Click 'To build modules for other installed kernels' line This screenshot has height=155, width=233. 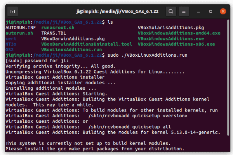tap(111, 110)
